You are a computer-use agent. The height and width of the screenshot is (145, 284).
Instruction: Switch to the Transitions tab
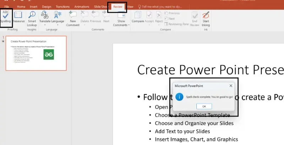point(63,7)
